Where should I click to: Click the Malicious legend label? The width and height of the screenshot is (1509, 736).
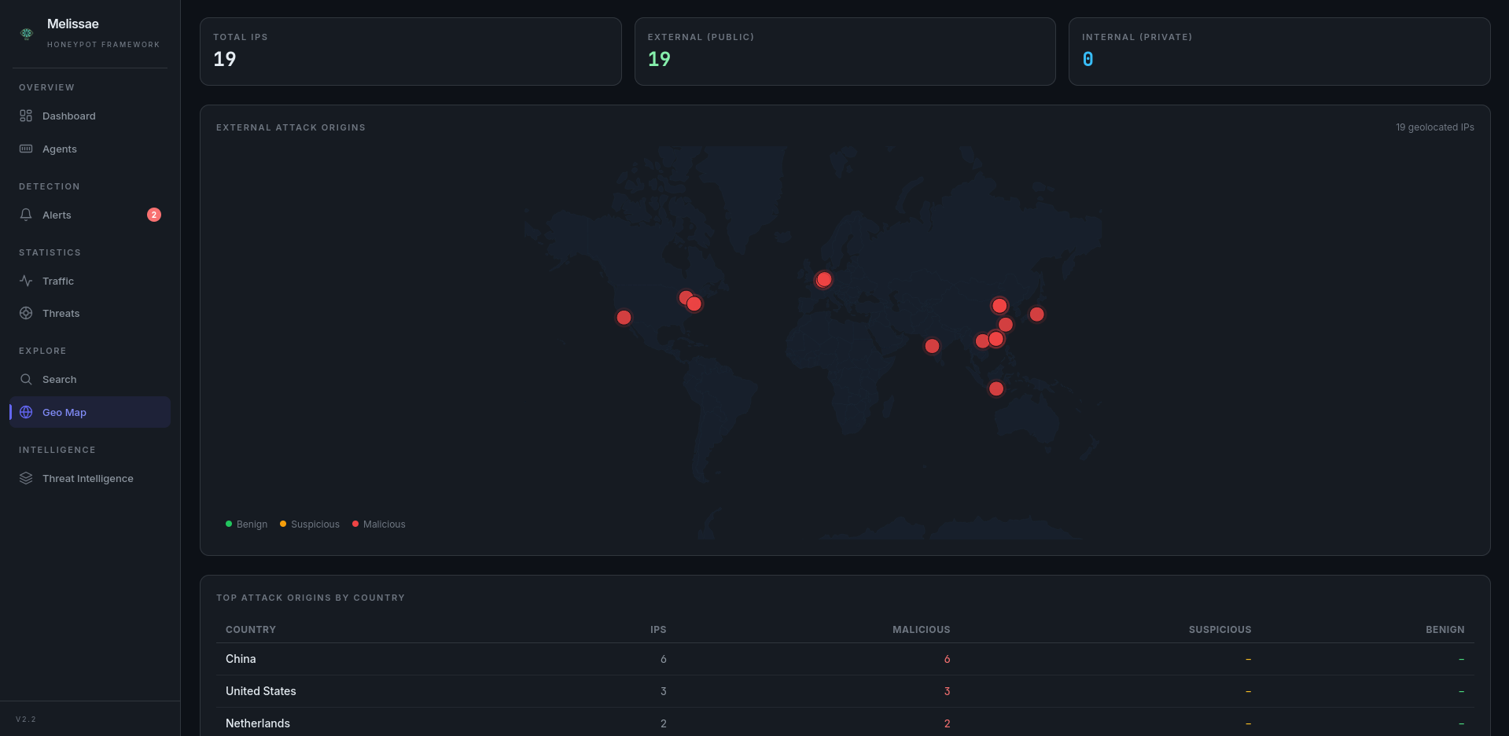click(385, 524)
